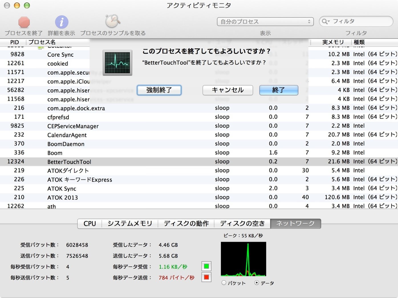Screen dimensions: 398x298
Task: Select the BetterTouchTool process row
Action: (x=199, y=162)
